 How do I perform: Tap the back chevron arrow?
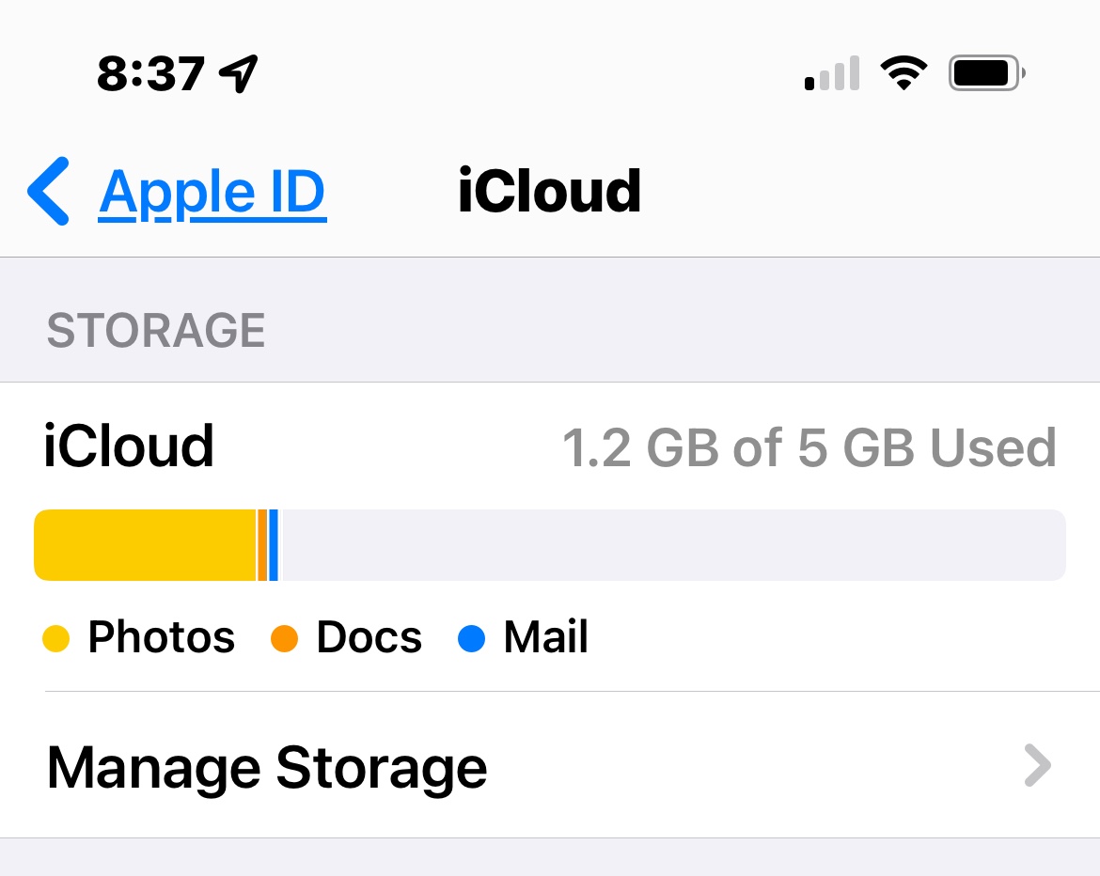click(49, 192)
